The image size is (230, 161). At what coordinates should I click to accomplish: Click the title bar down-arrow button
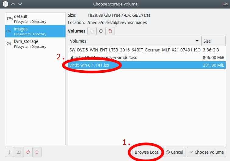coord(20,4)
